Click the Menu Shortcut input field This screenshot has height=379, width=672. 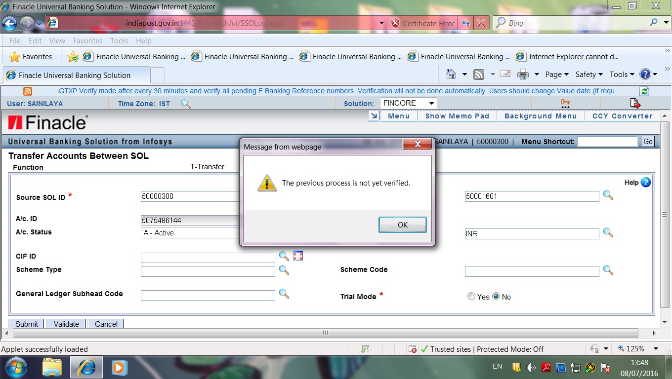[x=607, y=141]
